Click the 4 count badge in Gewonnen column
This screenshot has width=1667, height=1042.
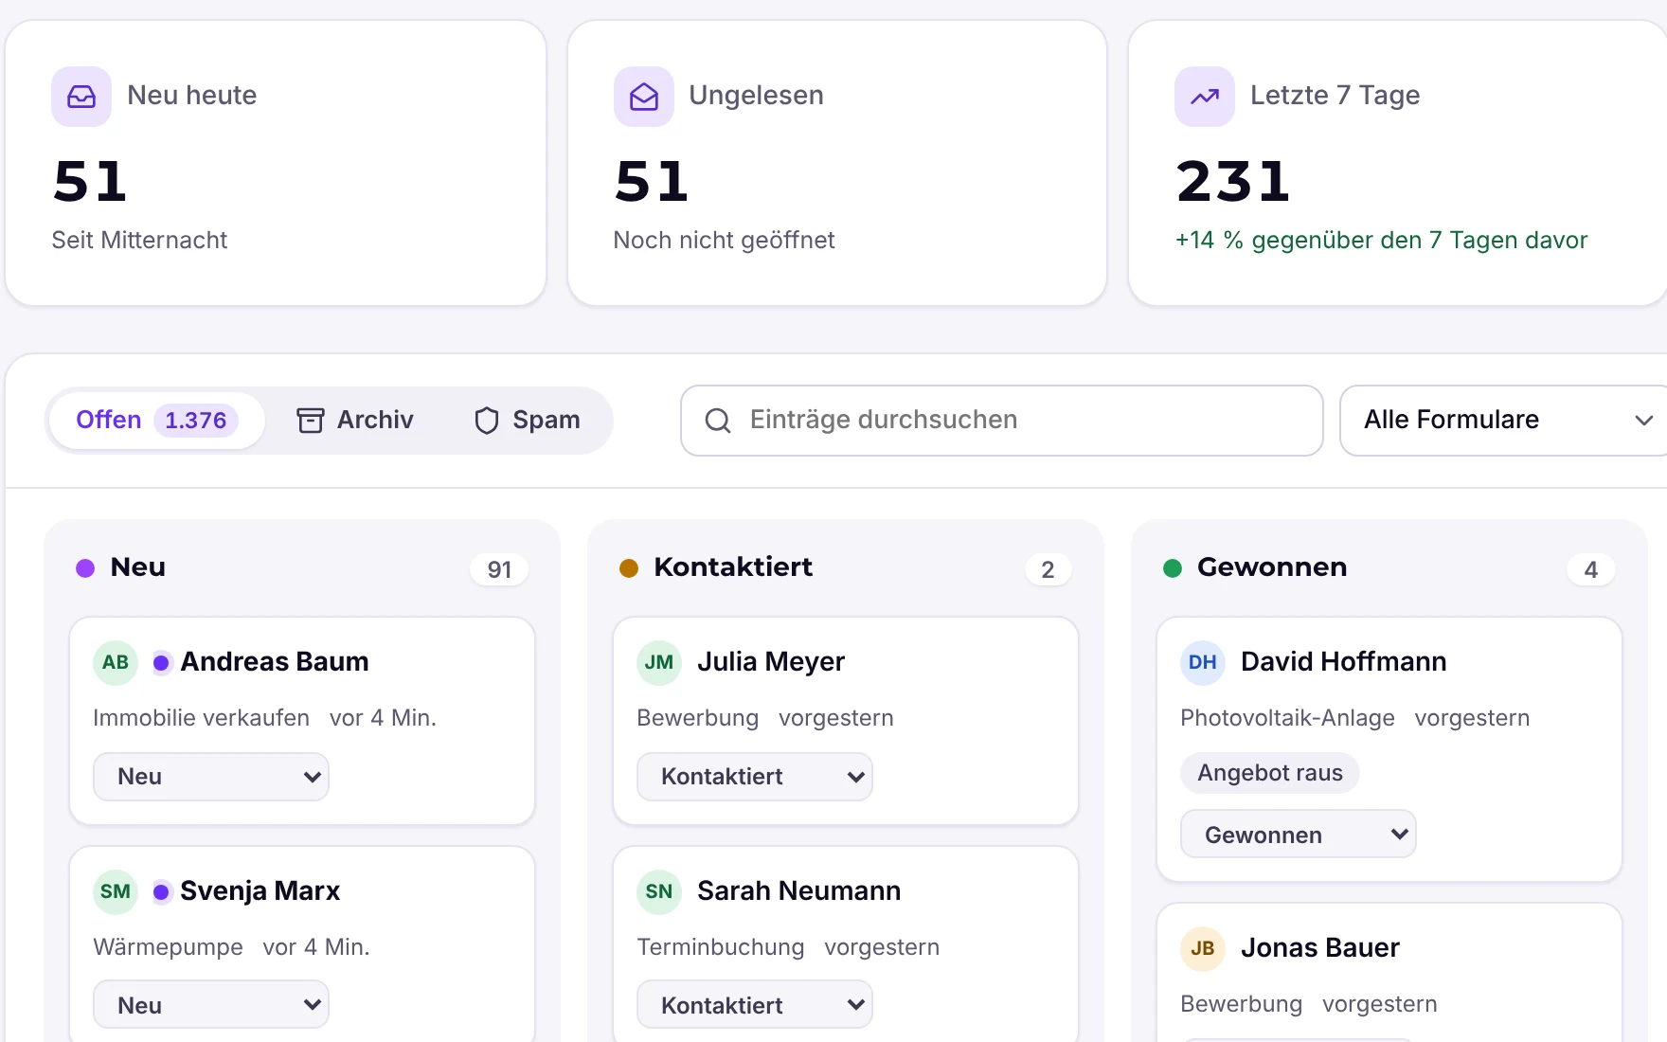point(1591,569)
